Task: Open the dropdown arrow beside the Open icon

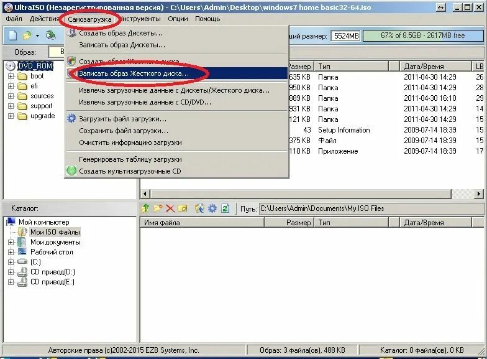Action: tap(37, 36)
